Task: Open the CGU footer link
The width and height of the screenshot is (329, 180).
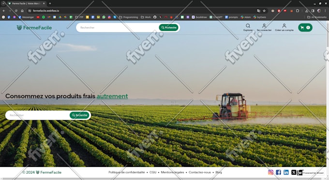Action: [153, 172]
